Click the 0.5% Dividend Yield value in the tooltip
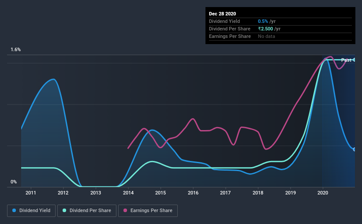Image resolution: width=362 pixels, height=224 pixels. pyautogui.click(x=263, y=21)
